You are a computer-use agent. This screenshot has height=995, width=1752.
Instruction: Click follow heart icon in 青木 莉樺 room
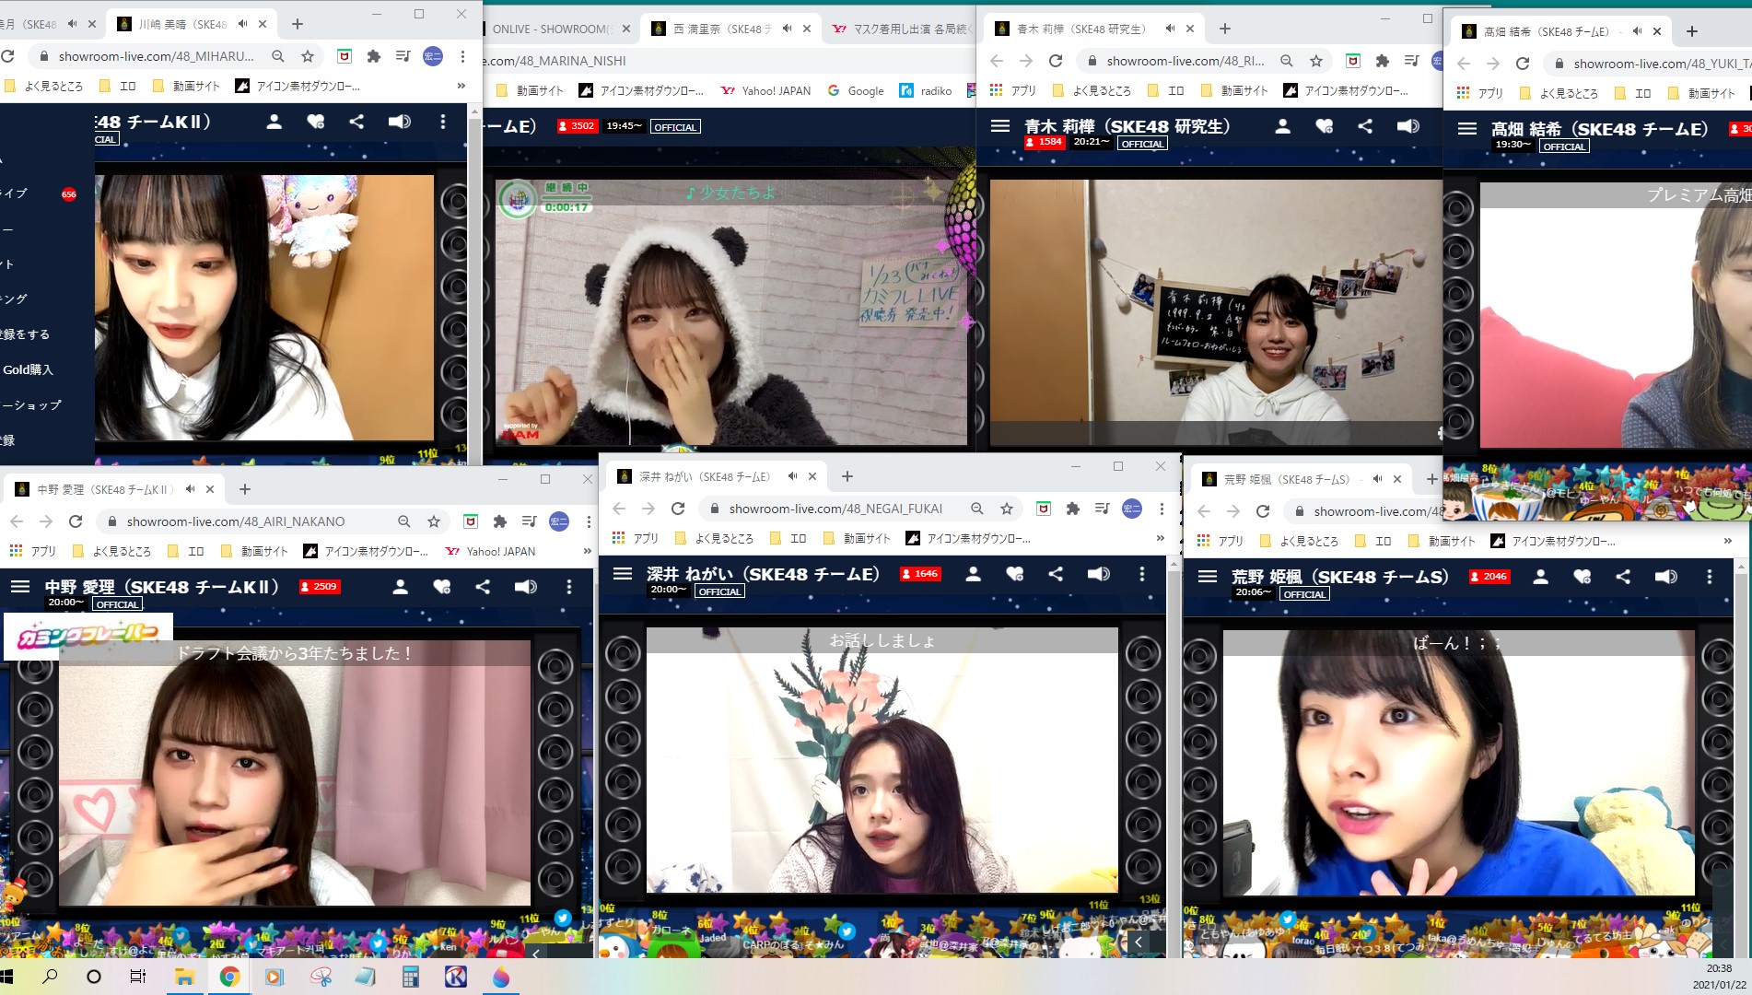(1324, 126)
